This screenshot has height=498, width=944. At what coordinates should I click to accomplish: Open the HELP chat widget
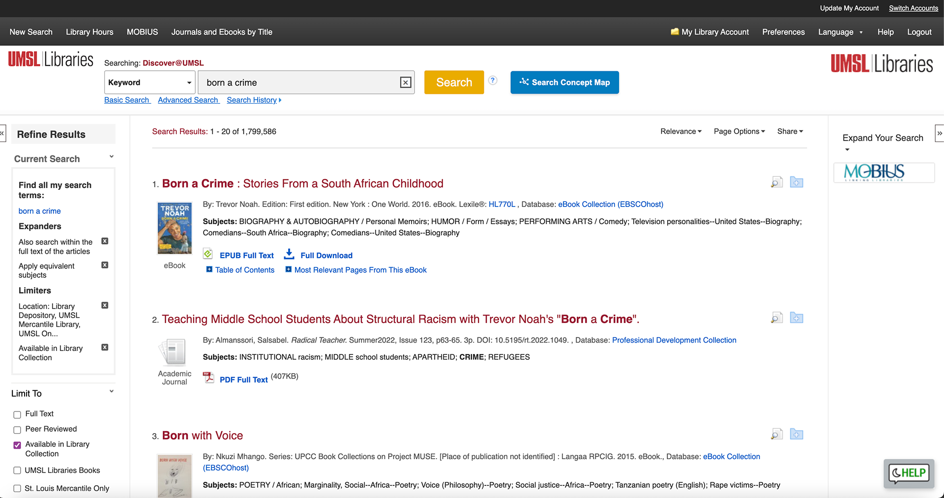coord(909,473)
